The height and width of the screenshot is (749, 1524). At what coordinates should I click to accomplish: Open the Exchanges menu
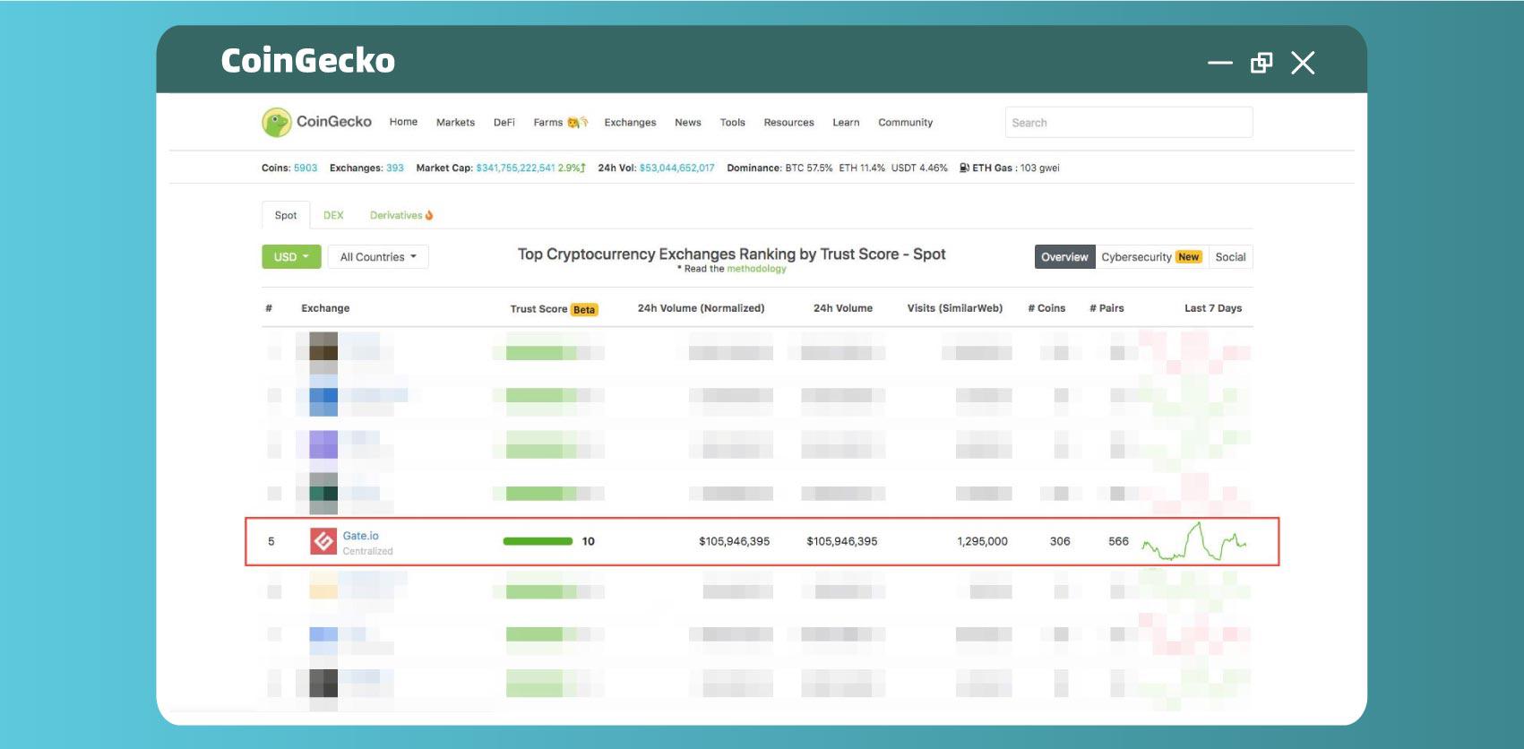point(630,123)
